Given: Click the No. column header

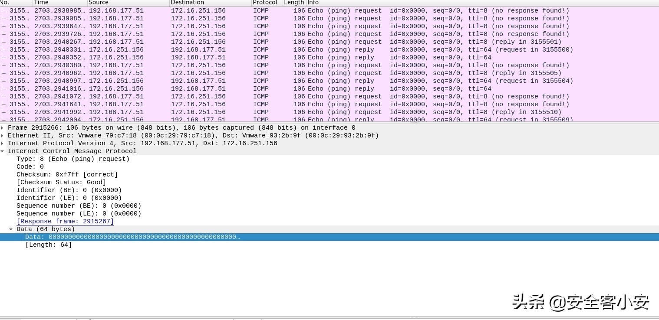Looking at the screenshot, I should coord(16,3).
